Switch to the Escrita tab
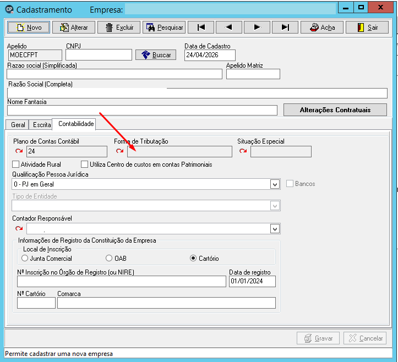The height and width of the screenshot is (362, 398). click(x=42, y=125)
